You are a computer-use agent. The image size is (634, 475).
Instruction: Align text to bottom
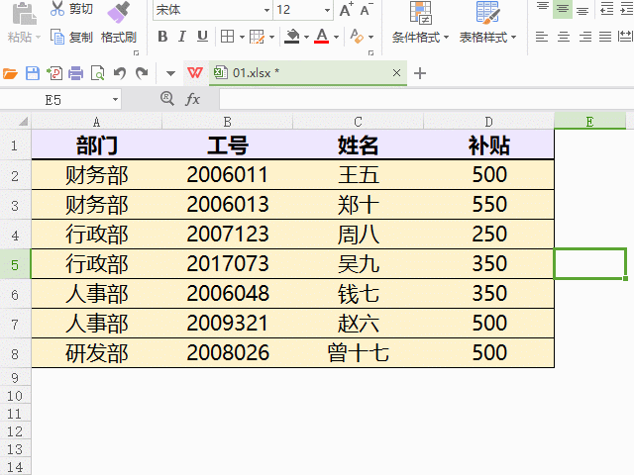click(x=582, y=9)
